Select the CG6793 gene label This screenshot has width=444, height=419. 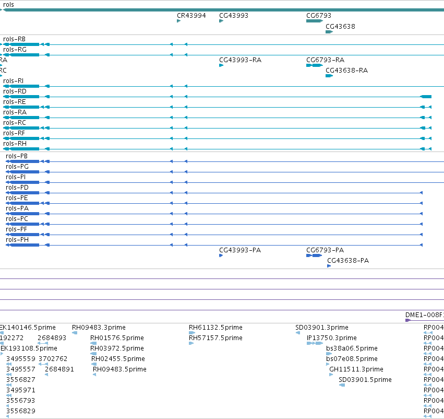click(319, 15)
